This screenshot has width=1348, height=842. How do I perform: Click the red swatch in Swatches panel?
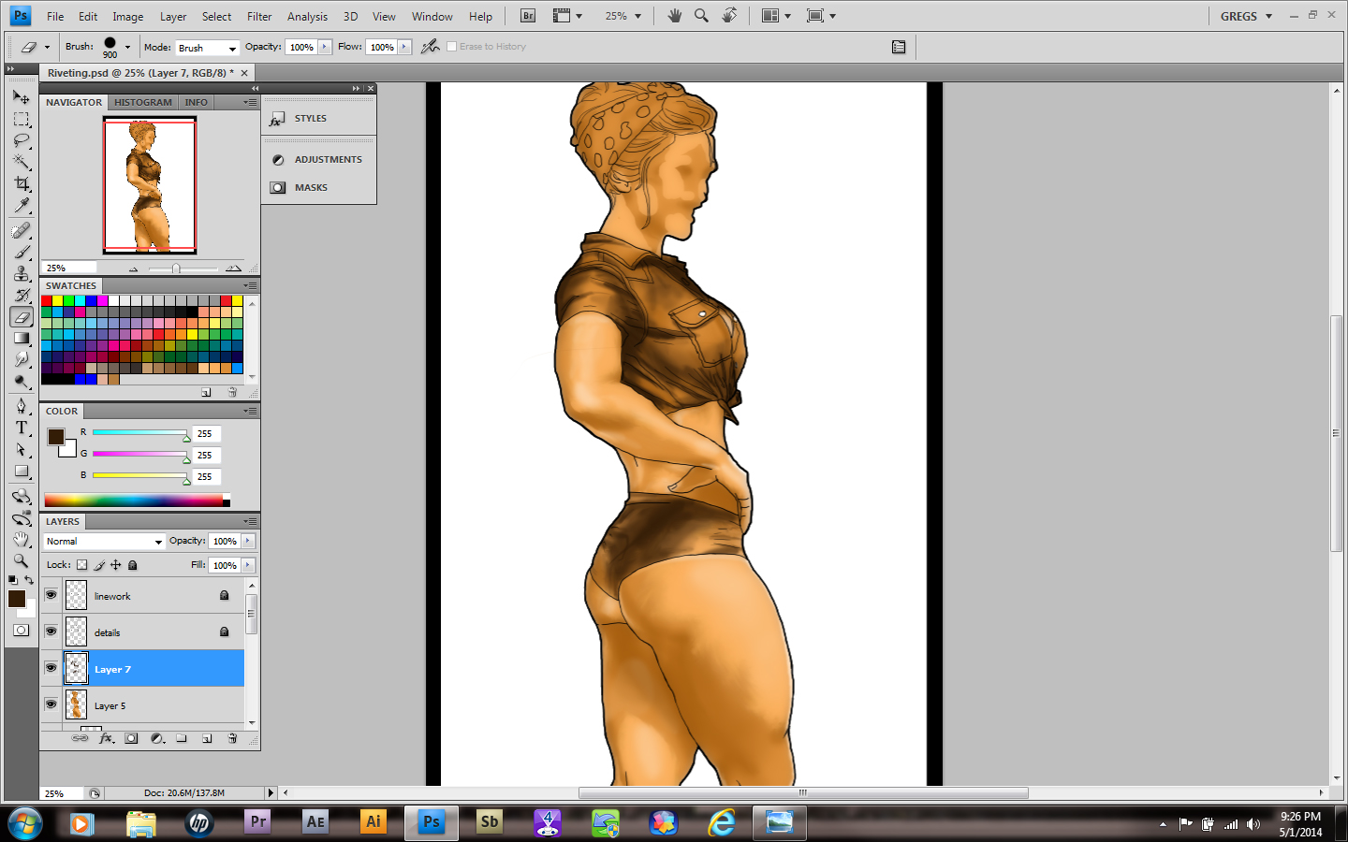47,301
